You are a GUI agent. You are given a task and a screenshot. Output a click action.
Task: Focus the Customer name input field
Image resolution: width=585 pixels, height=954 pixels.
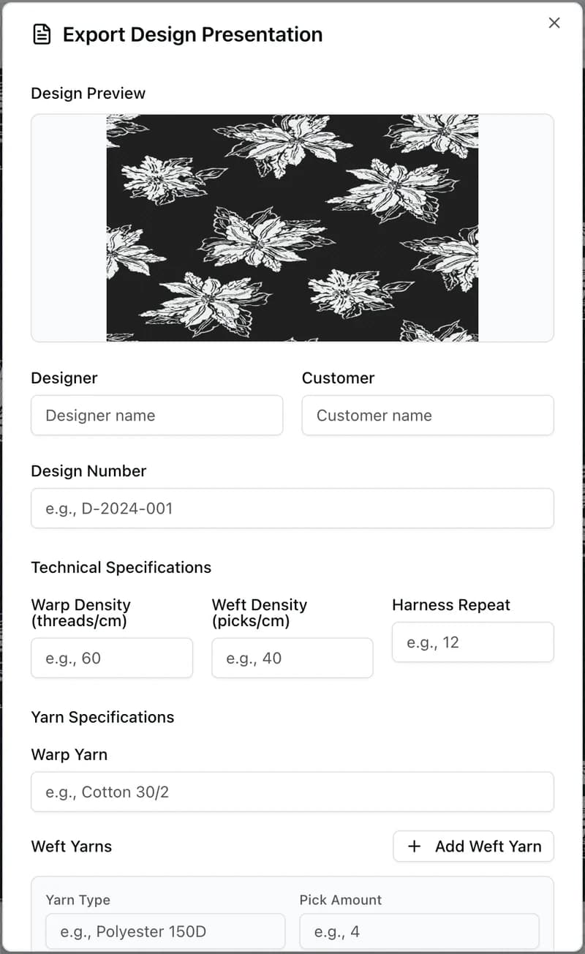coord(428,416)
